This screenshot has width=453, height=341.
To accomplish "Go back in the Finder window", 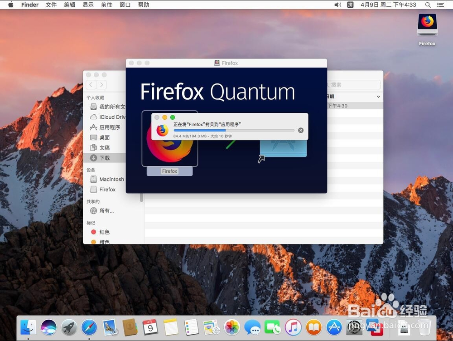I will (x=91, y=84).
